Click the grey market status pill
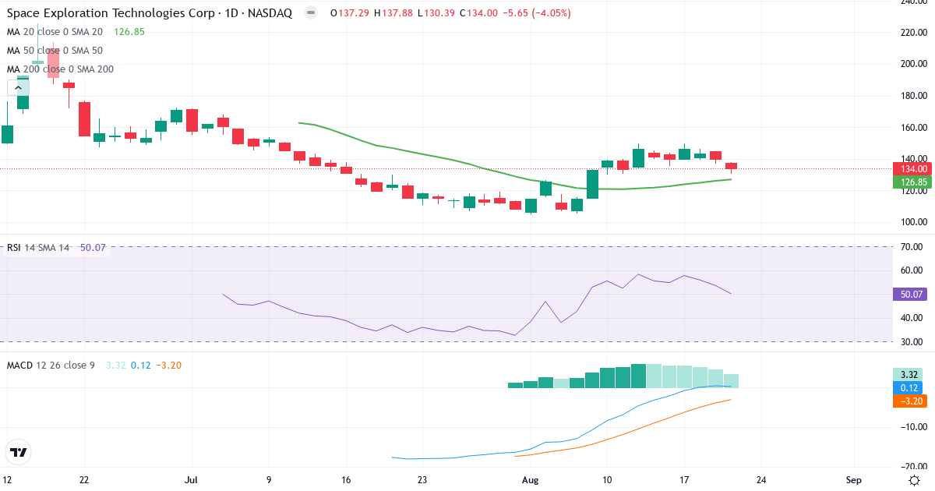This screenshot has width=935, height=491. pyautogui.click(x=311, y=13)
